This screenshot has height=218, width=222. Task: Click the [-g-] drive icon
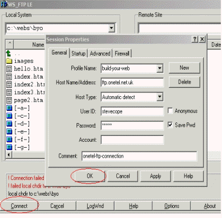coord(9,147)
